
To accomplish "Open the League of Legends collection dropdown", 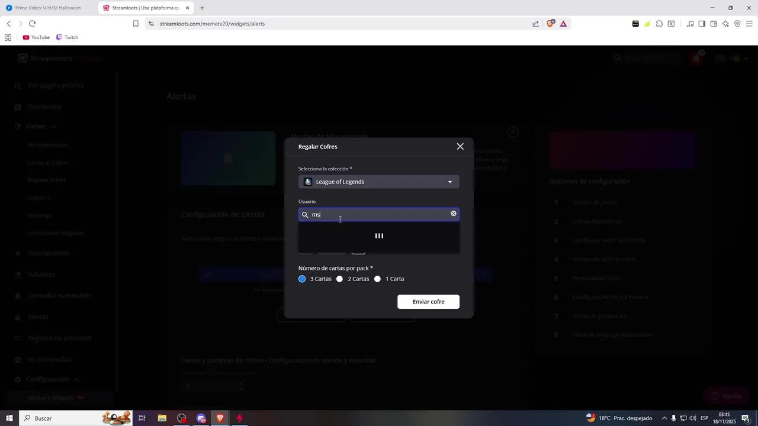I will [379, 182].
